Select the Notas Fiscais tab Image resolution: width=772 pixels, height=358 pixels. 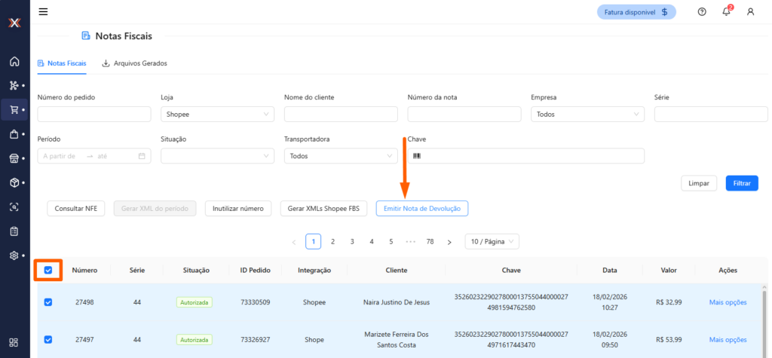click(x=62, y=63)
